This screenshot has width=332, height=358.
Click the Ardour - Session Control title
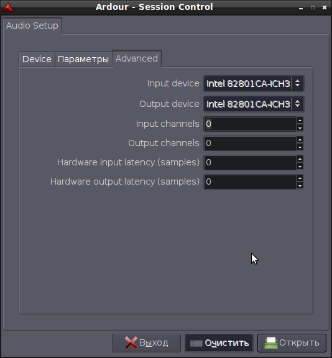[154, 7]
